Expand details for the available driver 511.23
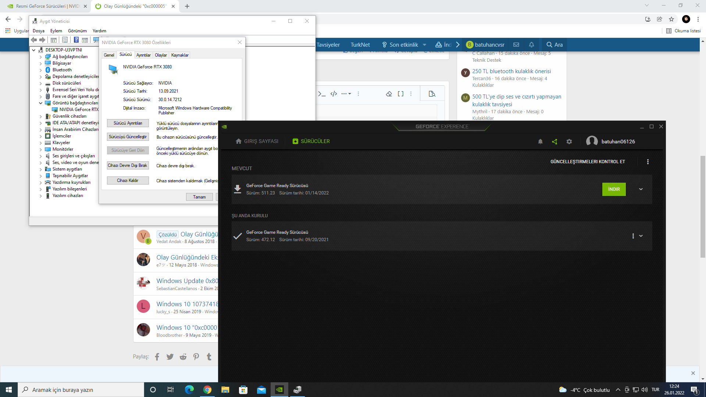The height and width of the screenshot is (397, 706). 641,189
